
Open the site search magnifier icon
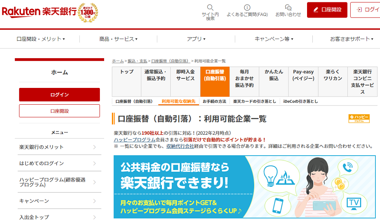[210, 7]
